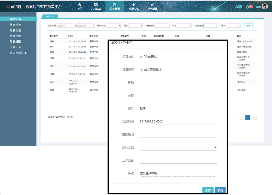Image resolution: width=272 pixels, height=195 pixels.
Task: Open 系统设置 gears icon in top navigation
Action: (152, 6)
